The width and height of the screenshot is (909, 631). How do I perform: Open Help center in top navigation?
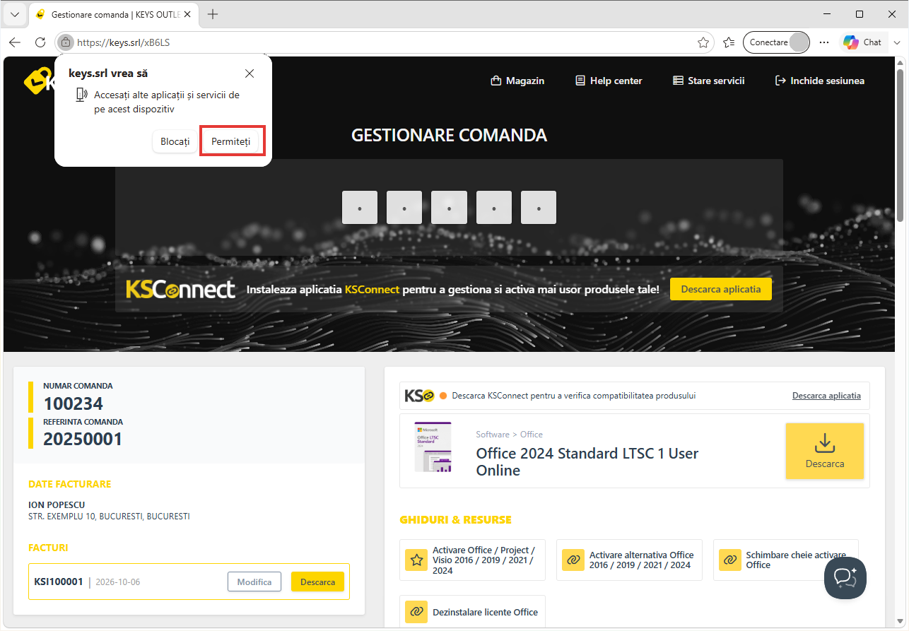tap(609, 81)
